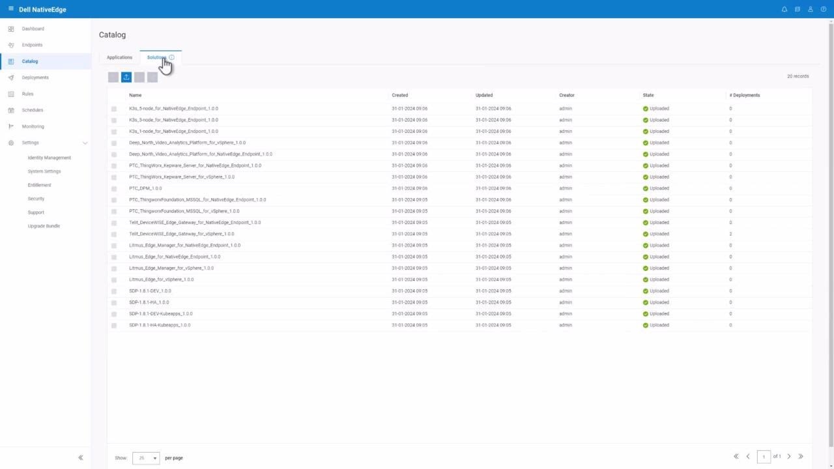This screenshot has height=469, width=834.
Task: Click the Endpoints sidebar icon
Action: [11, 45]
